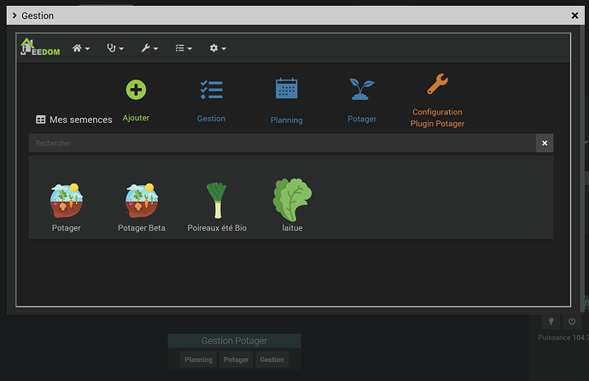This screenshot has width=589, height=381.
Task: Focus the Rechercher search field
Action: pos(282,144)
